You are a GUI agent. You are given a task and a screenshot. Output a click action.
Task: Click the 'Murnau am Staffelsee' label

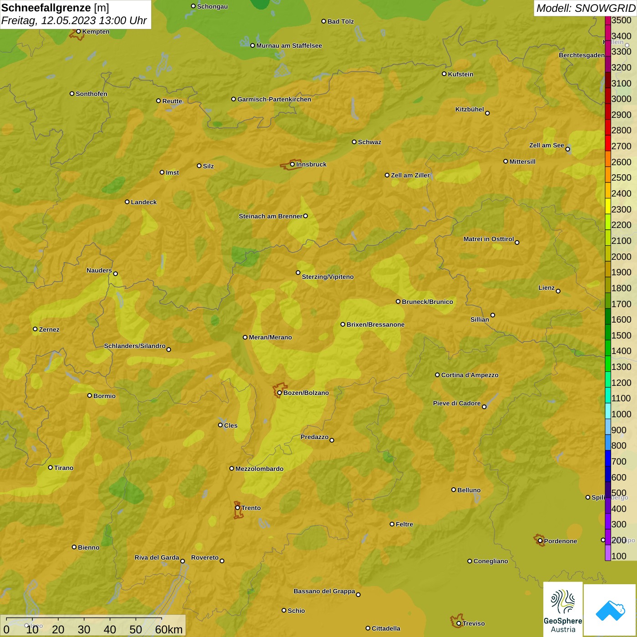click(289, 45)
